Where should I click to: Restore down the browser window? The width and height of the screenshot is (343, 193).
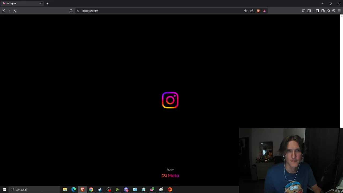pyautogui.click(x=331, y=3)
